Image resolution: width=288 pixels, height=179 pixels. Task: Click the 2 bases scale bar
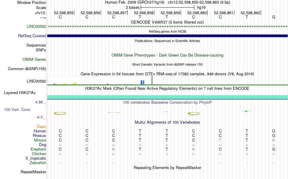pos(167,8)
